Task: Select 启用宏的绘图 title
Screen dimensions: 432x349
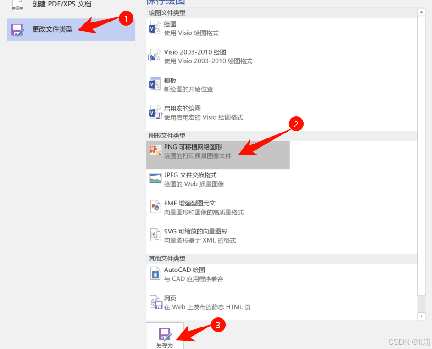Action: click(x=182, y=109)
